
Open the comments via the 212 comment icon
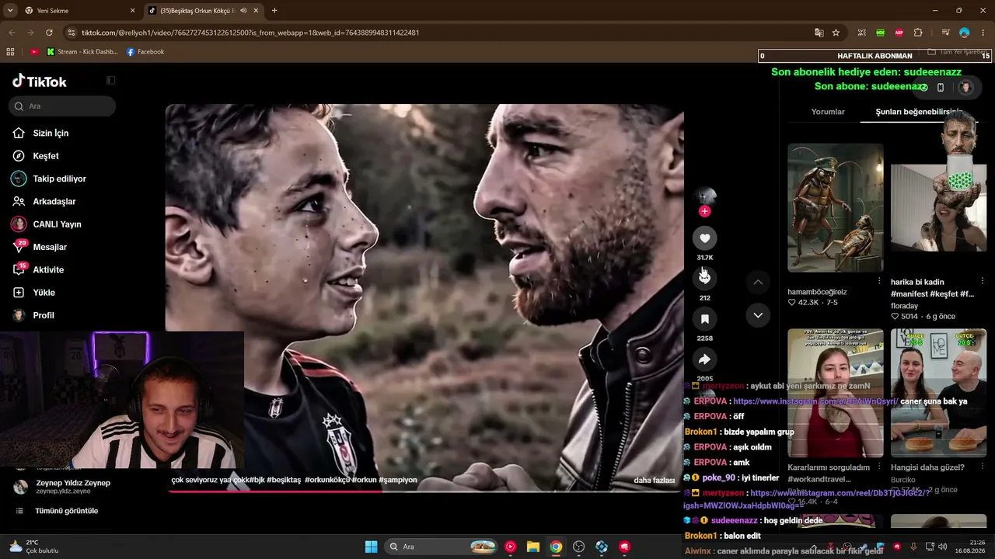click(704, 277)
